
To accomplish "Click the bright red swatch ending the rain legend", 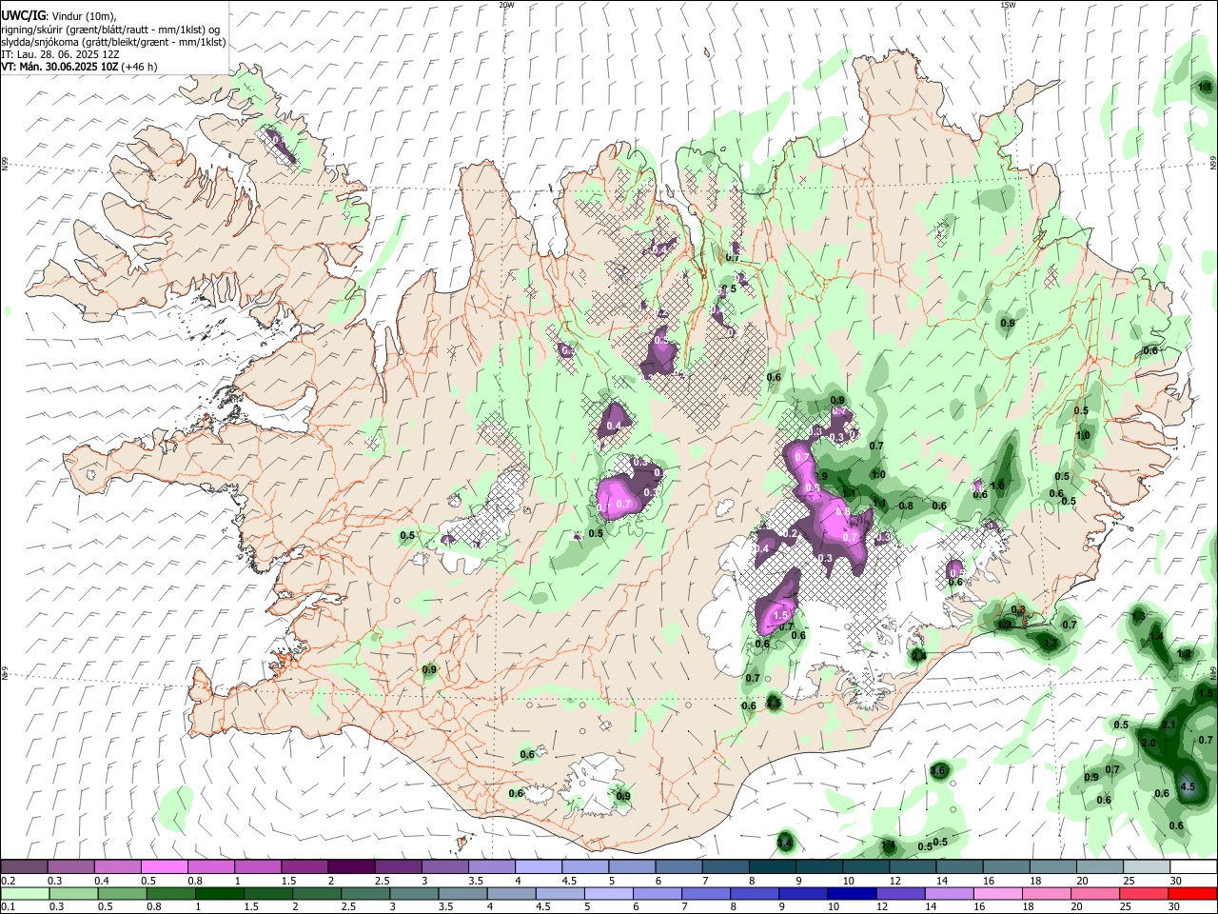I will [x=1192, y=893].
